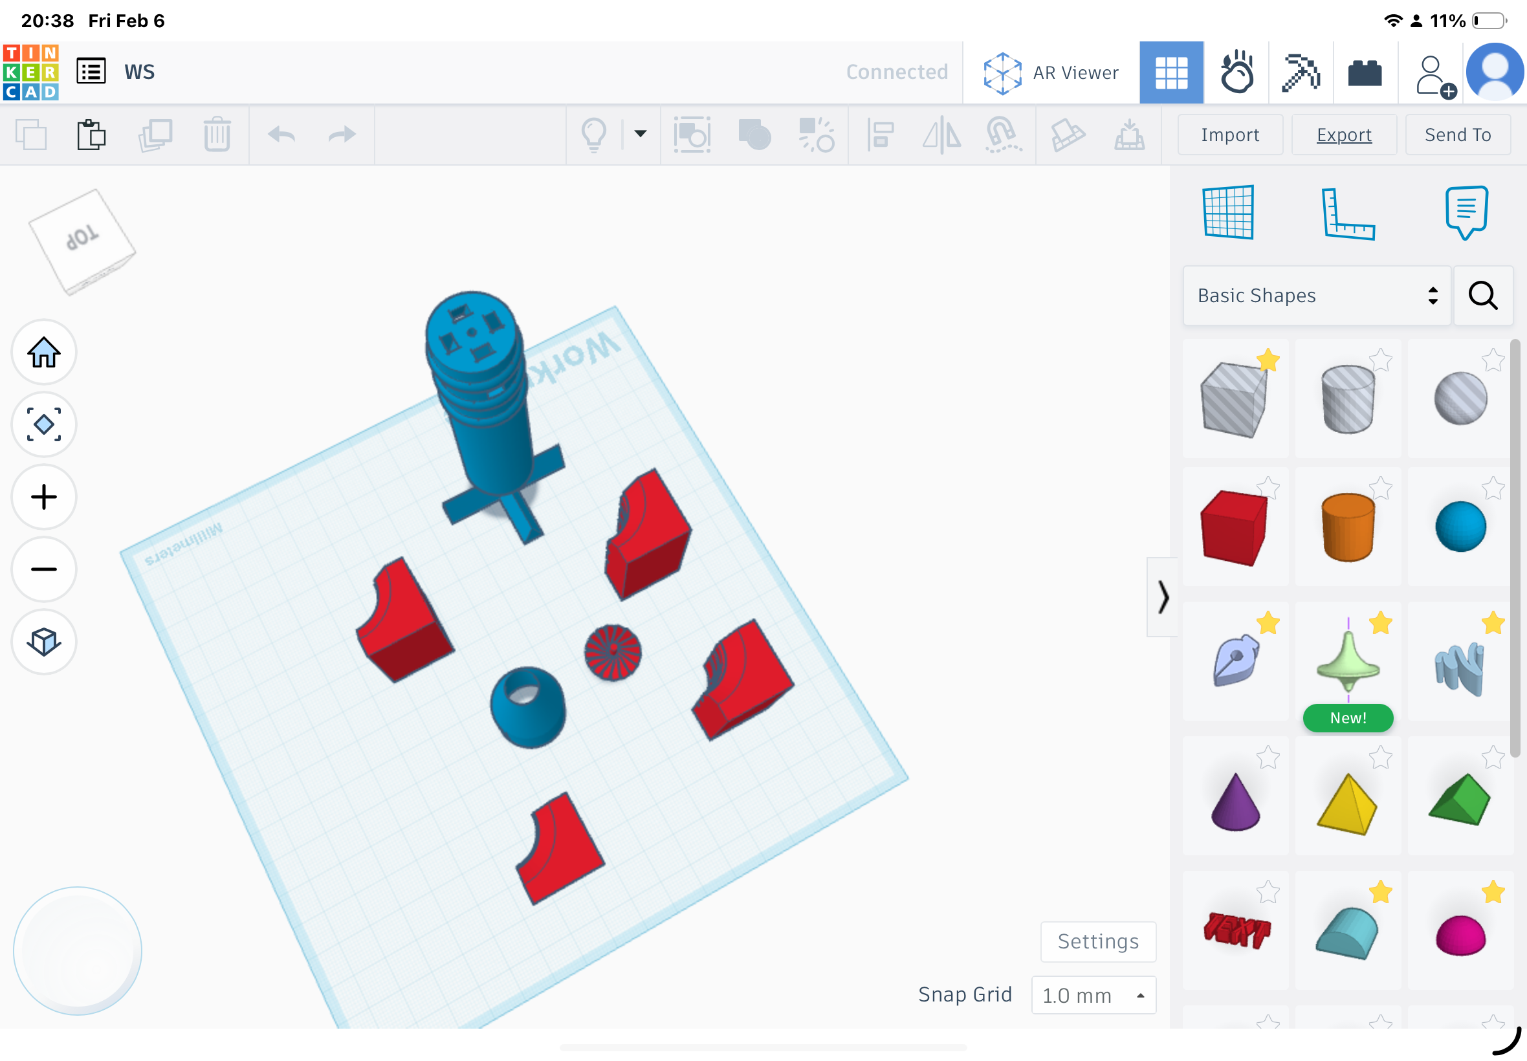
Task: Switch to the Bricks view
Action: 1365,72
